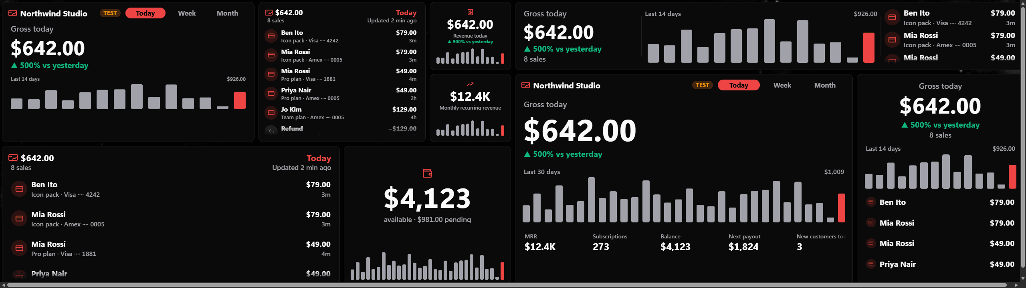
Task: Click the TEST badge in the Last 14 days Northwind widget
Action: [110, 13]
